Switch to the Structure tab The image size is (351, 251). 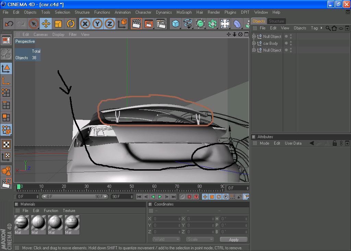click(x=276, y=21)
